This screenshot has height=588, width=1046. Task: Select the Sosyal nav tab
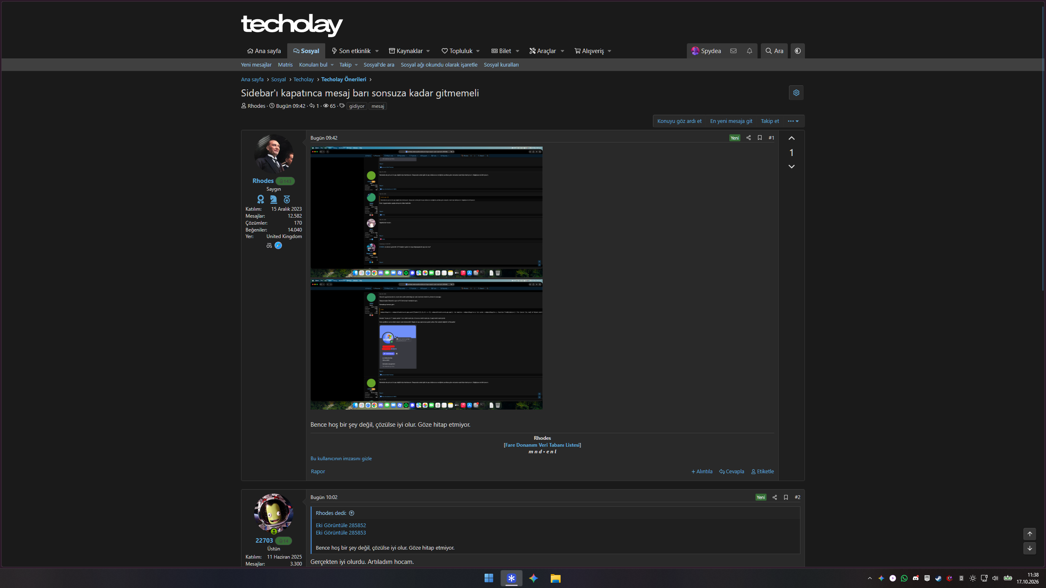click(306, 51)
